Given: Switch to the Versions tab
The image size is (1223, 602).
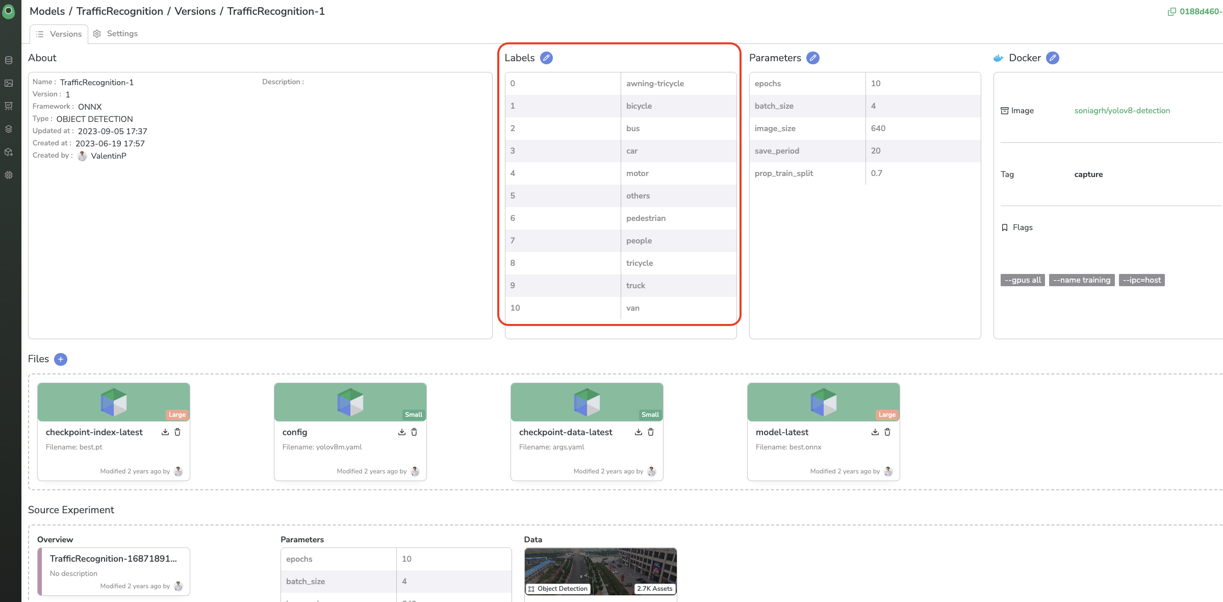Looking at the screenshot, I should point(59,33).
